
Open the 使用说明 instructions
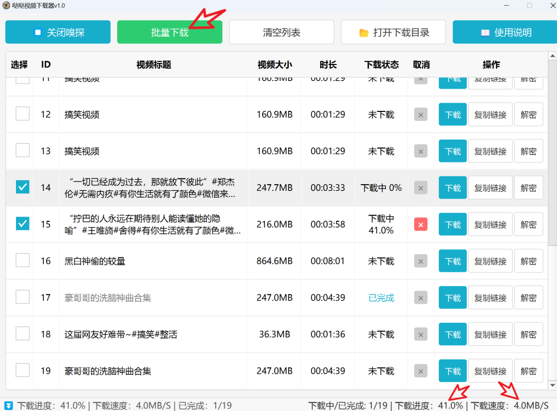pos(504,32)
